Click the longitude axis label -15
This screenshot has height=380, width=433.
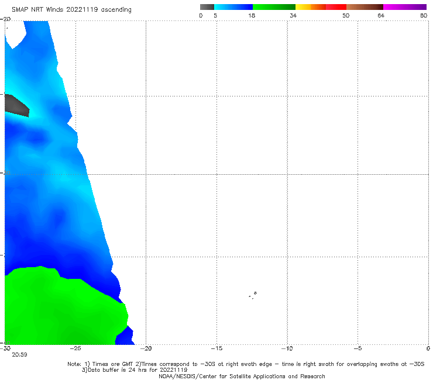pyautogui.click(x=216, y=348)
